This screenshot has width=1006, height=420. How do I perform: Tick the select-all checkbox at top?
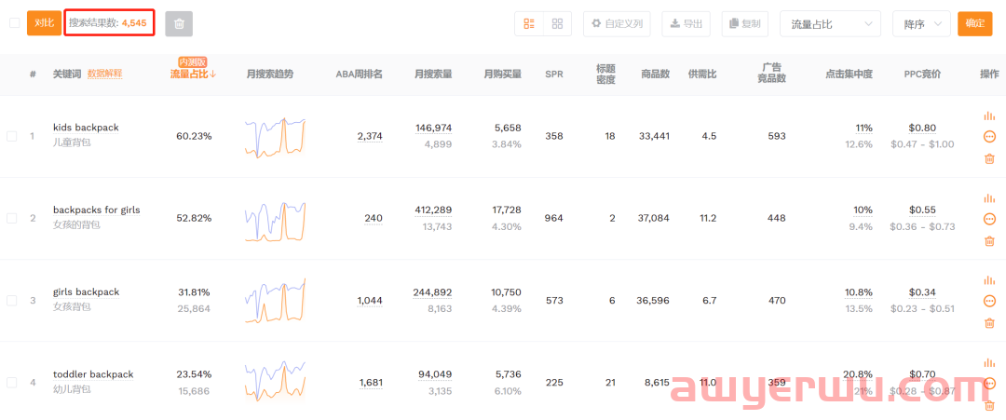pyautogui.click(x=14, y=23)
